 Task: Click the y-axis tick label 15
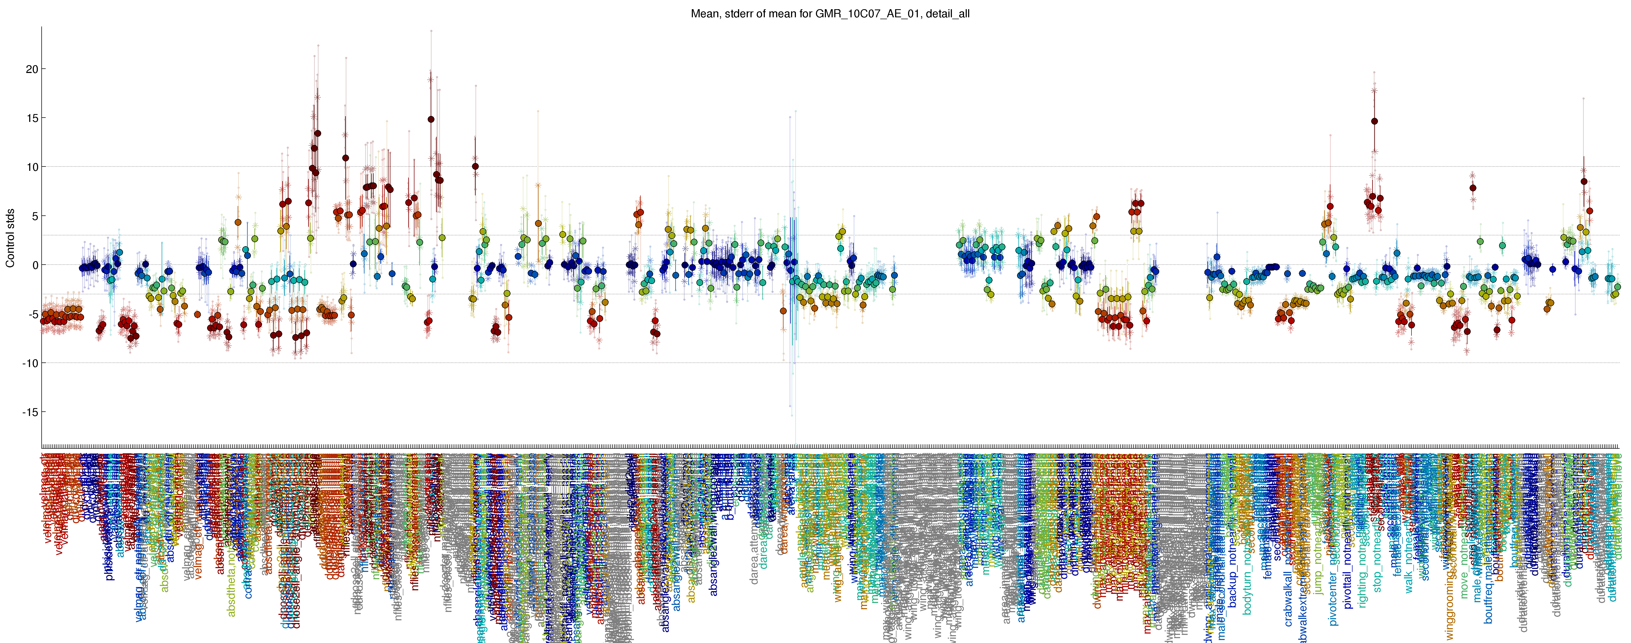32,118
